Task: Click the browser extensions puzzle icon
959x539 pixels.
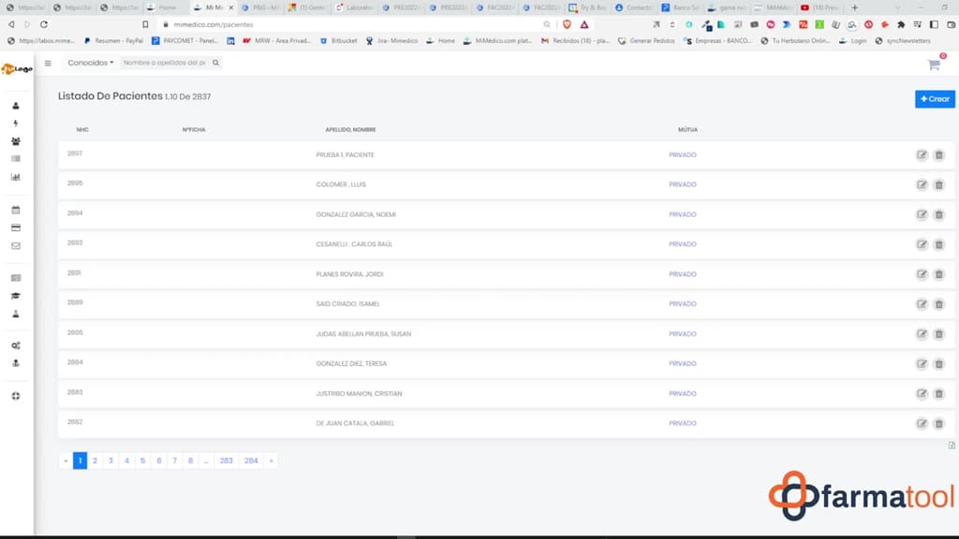Action: 901,24
